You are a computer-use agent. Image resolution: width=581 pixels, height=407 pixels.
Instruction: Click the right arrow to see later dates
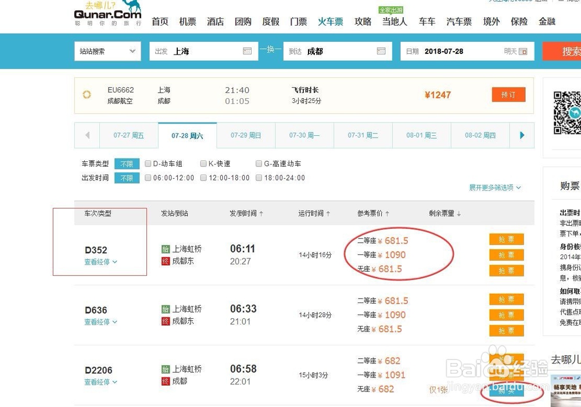(x=522, y=135)
